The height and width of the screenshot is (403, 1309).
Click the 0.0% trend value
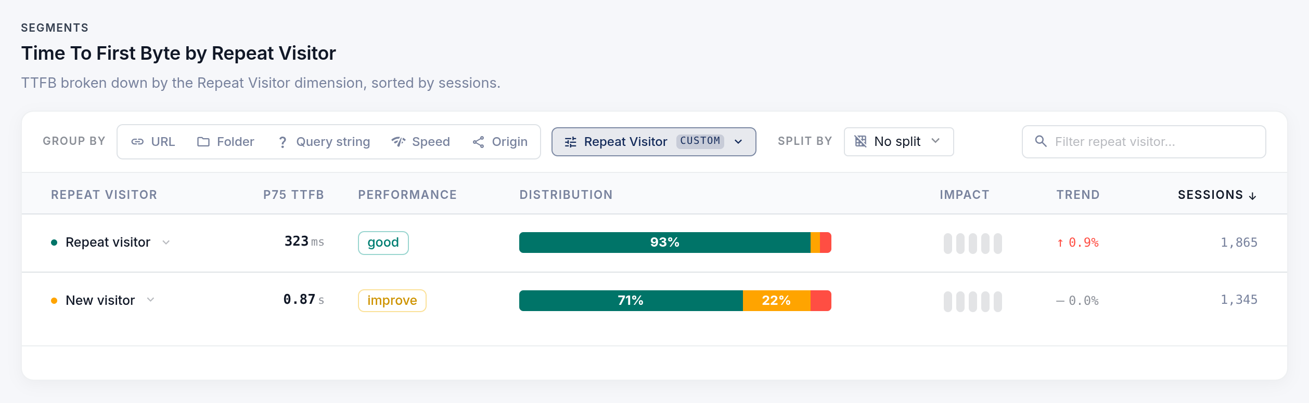coord(1078,301)
